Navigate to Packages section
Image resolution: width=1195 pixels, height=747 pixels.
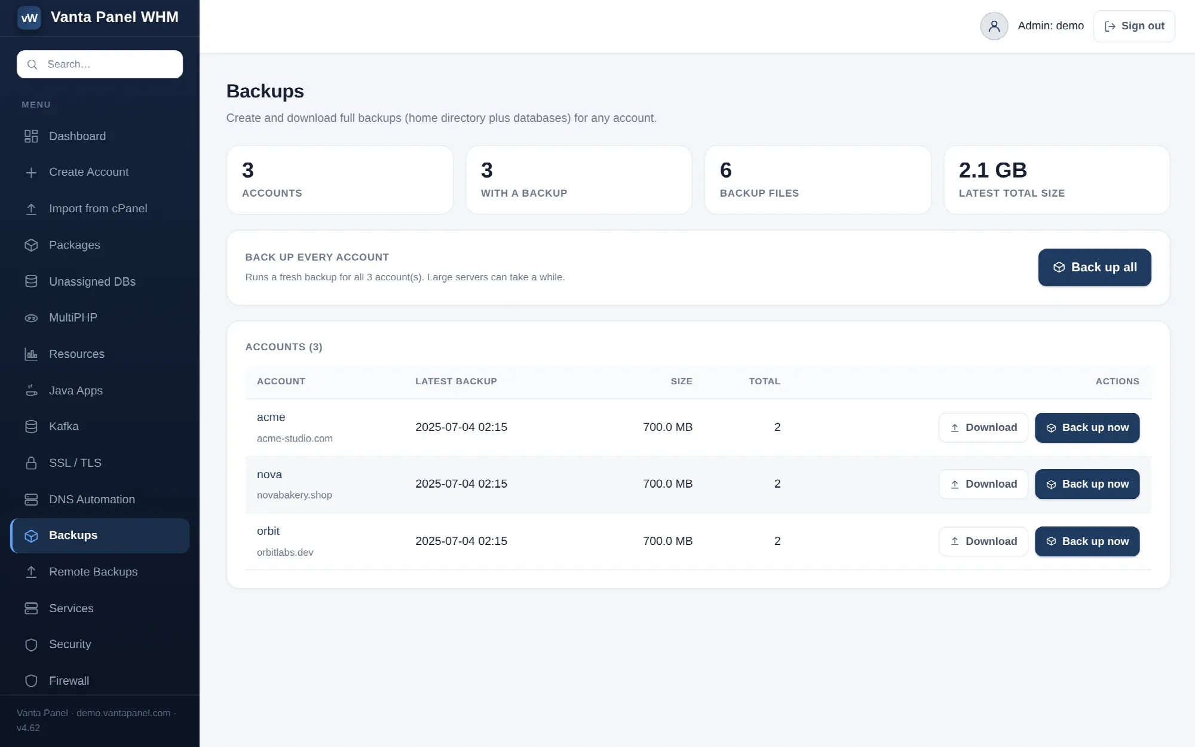(100, 245)
